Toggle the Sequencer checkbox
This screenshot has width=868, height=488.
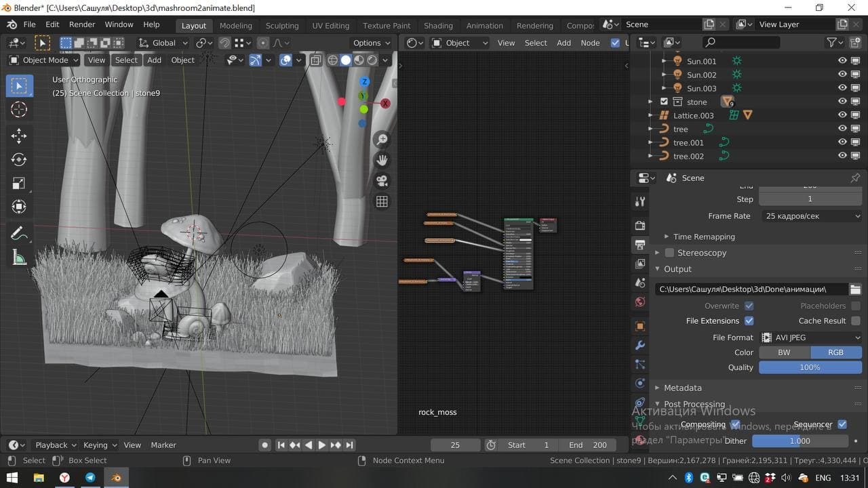coord(842,424)
